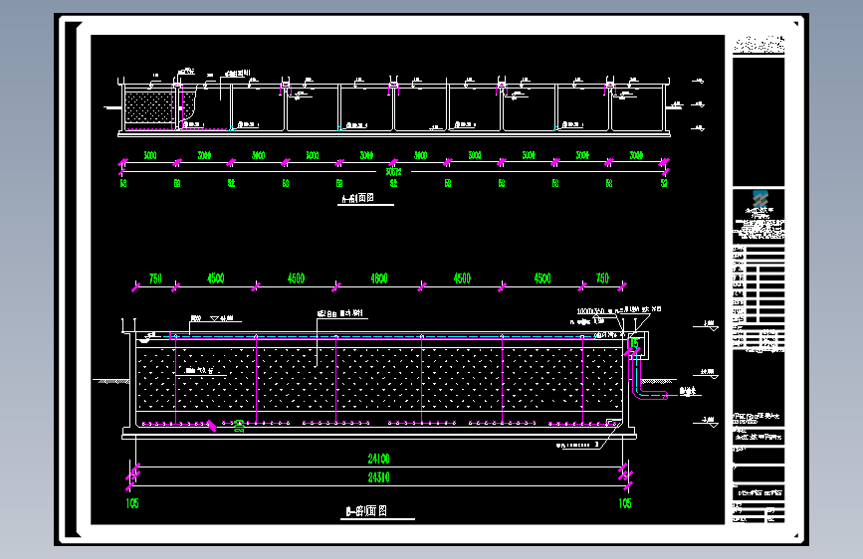Select the dotted hatch cell in A-A section
The width and height of the screenshot is (863, 559).
[x=148, y=107]
